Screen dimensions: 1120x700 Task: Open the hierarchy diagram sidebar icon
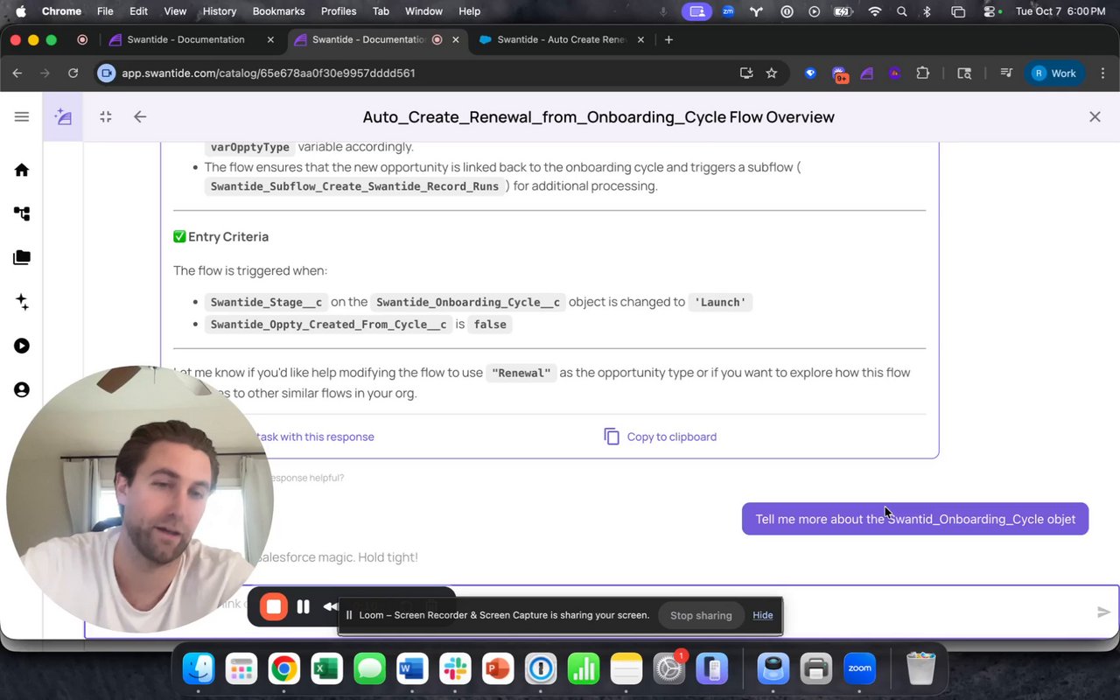pyautogui.click(x=22, y=213)
